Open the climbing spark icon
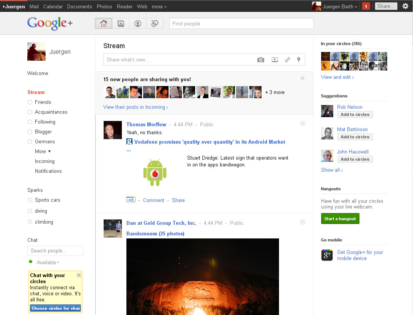This screenshot has width=413, height=315. (x=30, y=222)
